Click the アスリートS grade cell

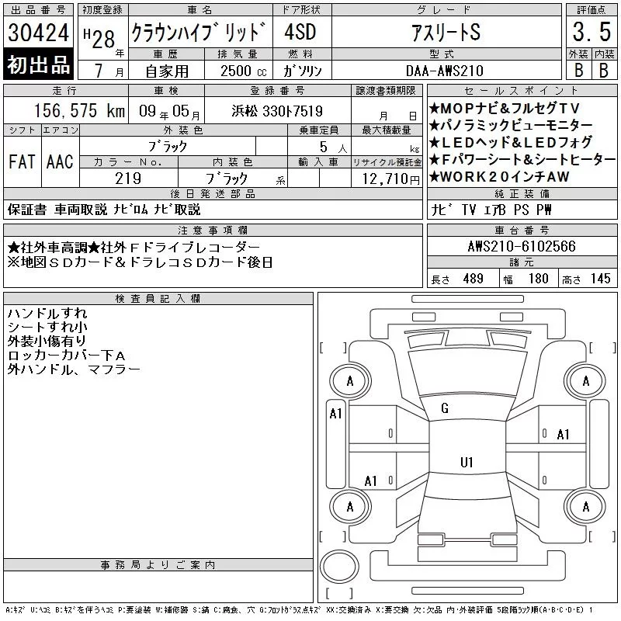pyautogui.click(x=446, y=32)
